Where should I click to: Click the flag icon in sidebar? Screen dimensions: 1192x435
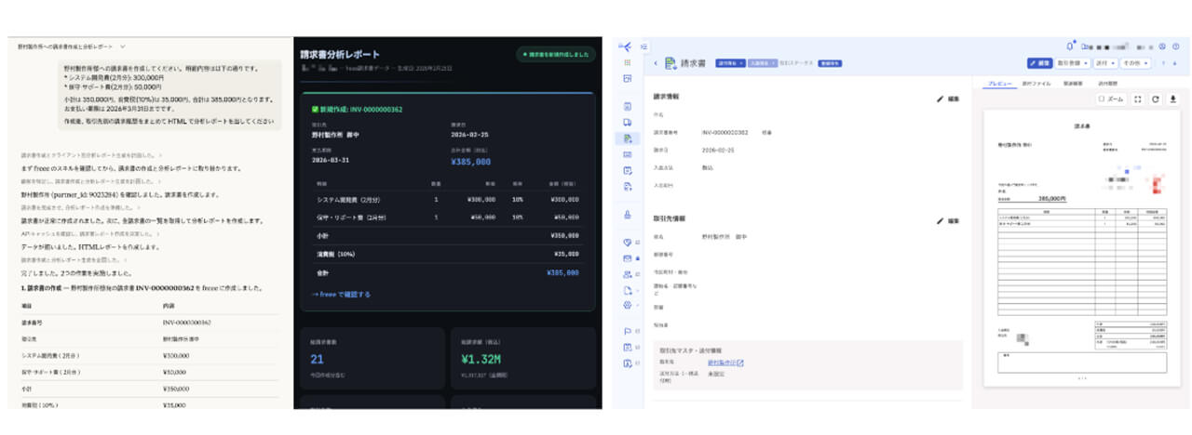(x=628, y=331)
